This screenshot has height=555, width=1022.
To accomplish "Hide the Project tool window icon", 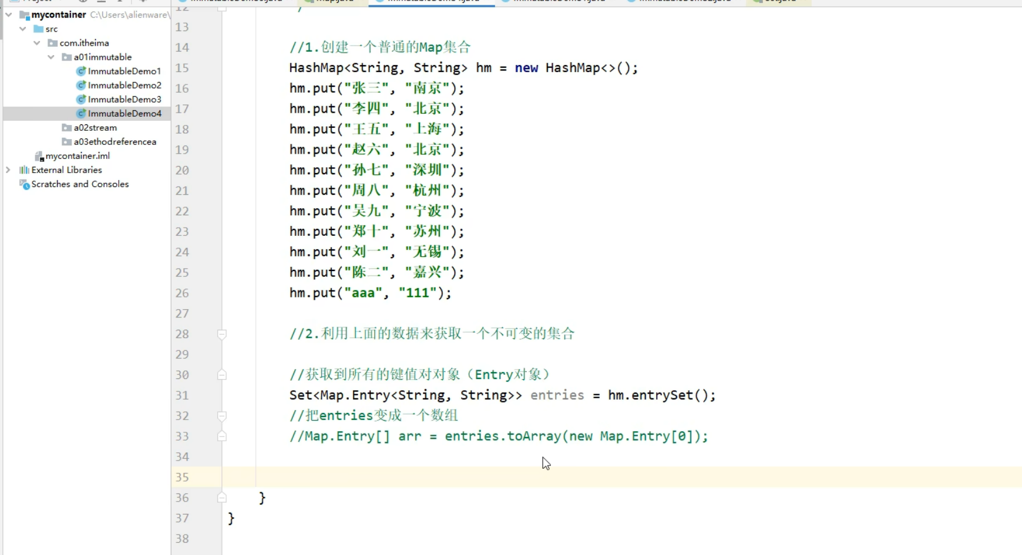I will [100, 1].
